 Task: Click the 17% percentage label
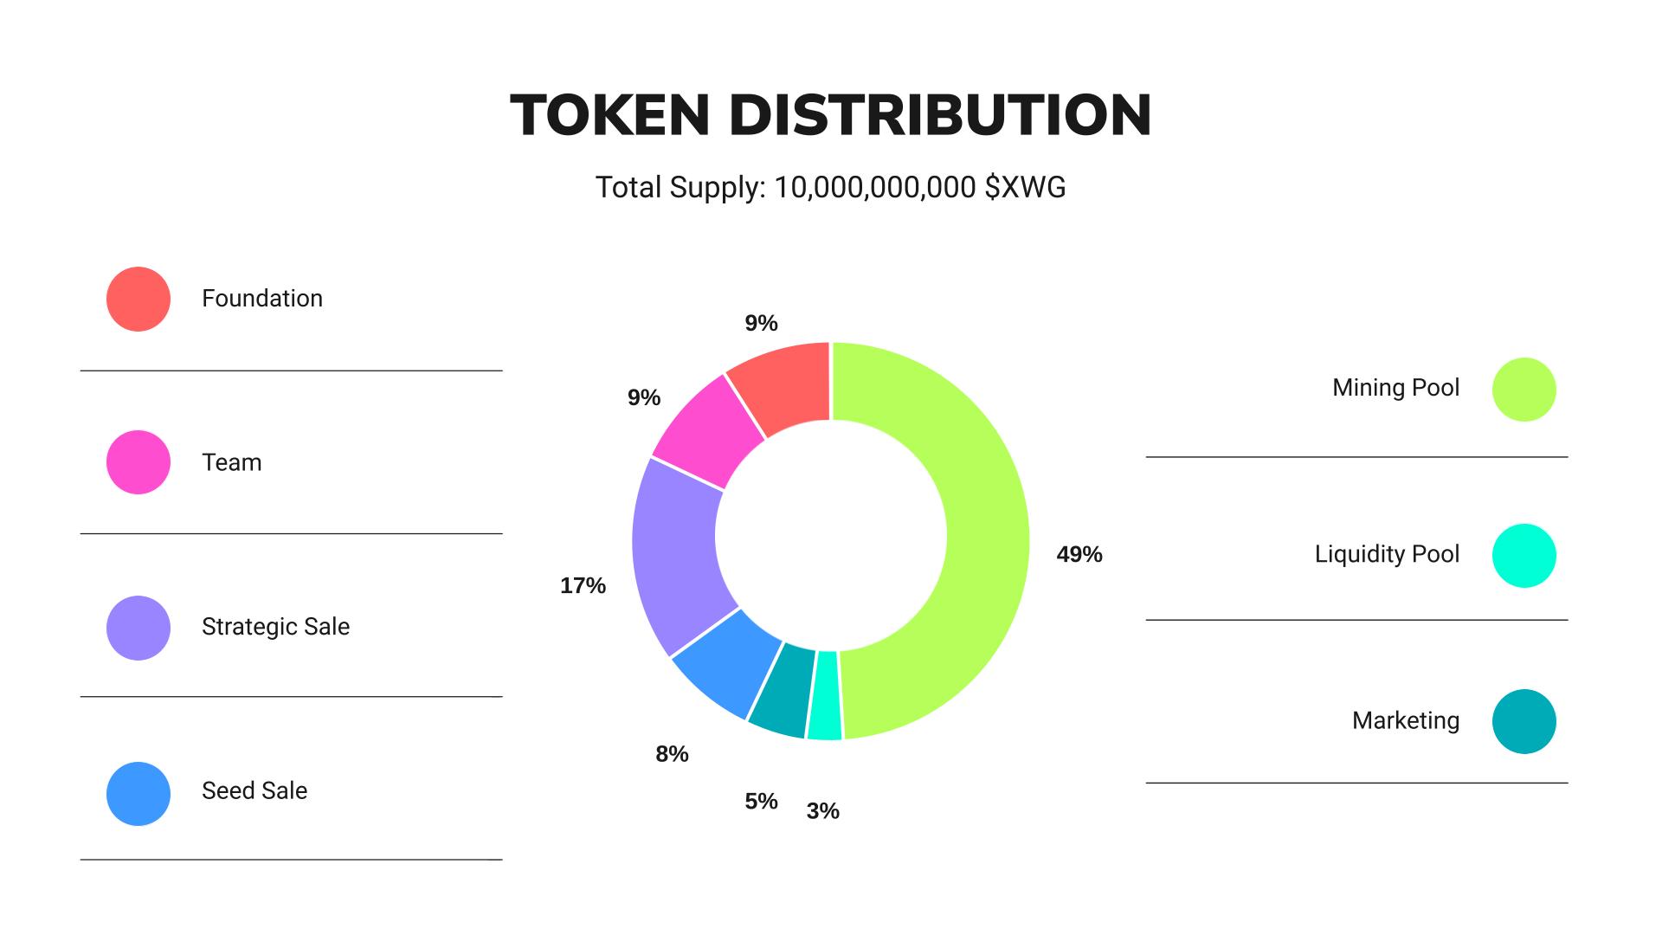point(583,586)
